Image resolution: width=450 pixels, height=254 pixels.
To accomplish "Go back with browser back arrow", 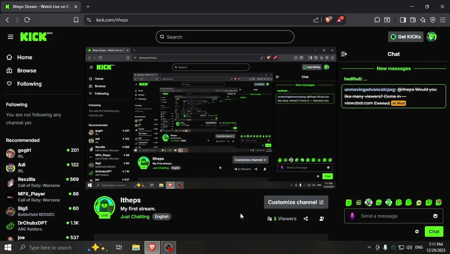I will 7,20.
